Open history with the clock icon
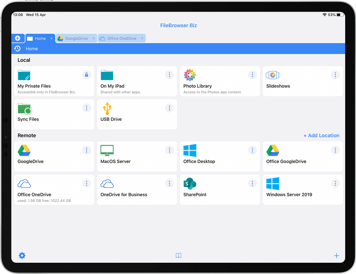 [x=17, y=49]
